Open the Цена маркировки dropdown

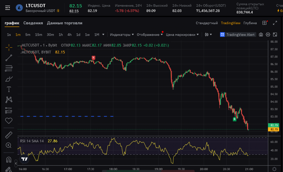[182, 35]
